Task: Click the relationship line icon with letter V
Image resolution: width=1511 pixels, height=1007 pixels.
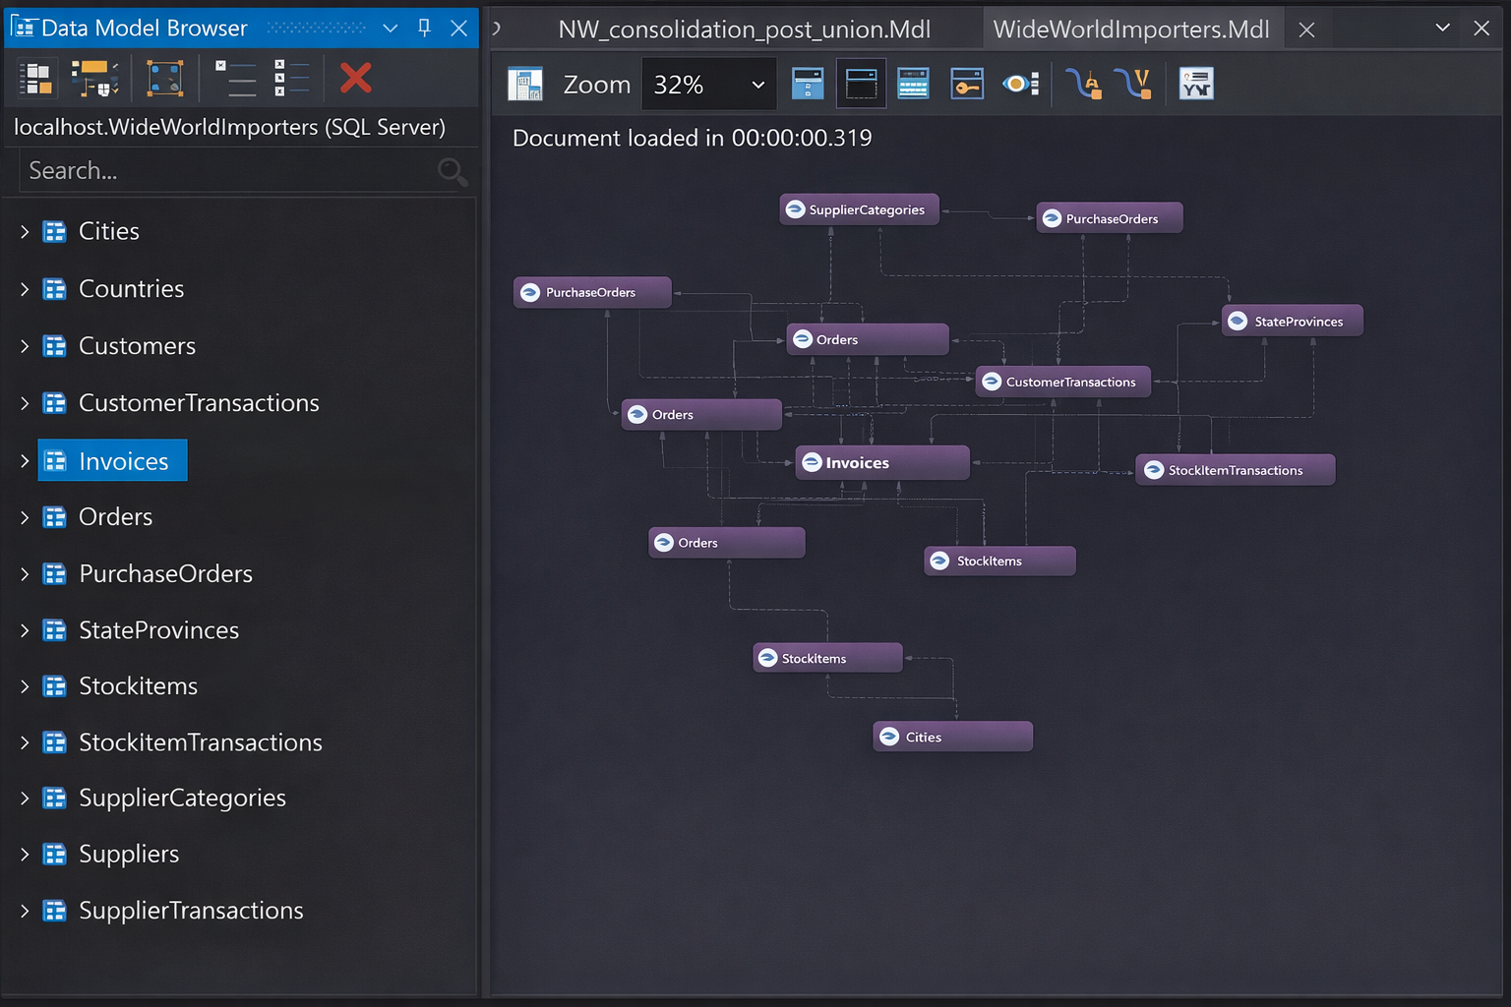Action: tap(1134, 85)
